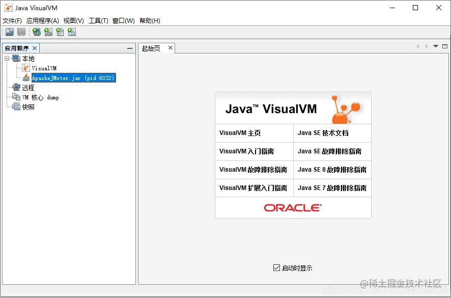Click the VM 核心 dump documents icon
Viewport: 451px width, 298px height.
click(x=16, y=97)
